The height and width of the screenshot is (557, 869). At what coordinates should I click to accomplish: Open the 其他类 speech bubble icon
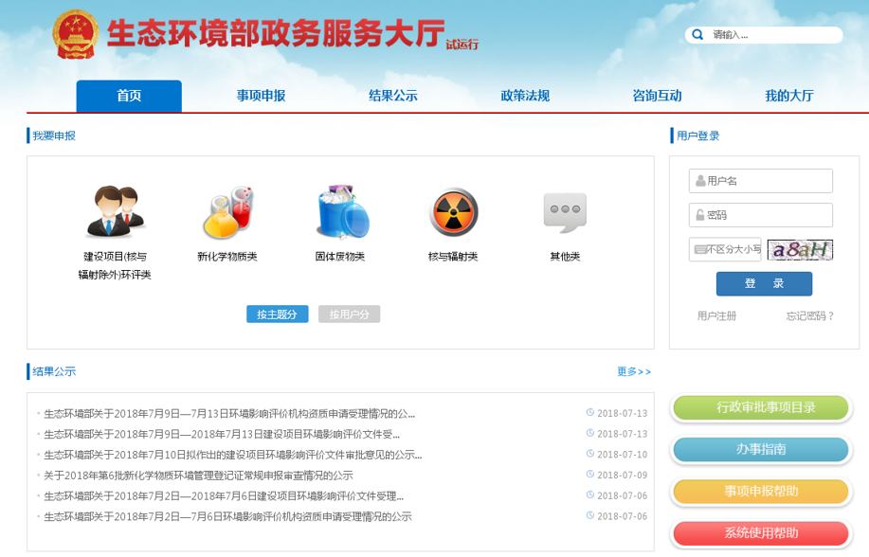click(565, 208)
